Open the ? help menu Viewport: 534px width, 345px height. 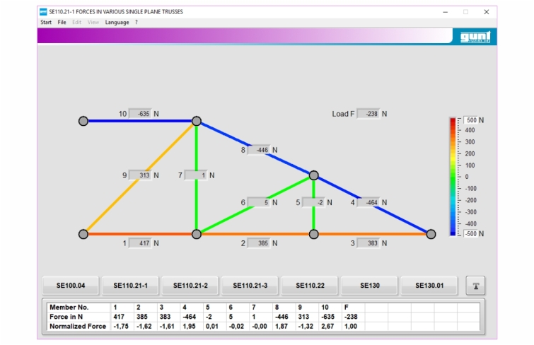pyautogui.click(x=137, y=22)
